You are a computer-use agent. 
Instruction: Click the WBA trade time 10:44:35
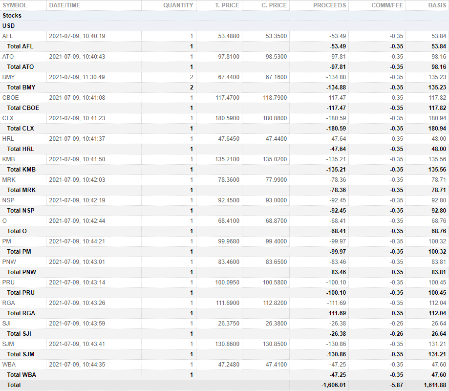point(94,365)
